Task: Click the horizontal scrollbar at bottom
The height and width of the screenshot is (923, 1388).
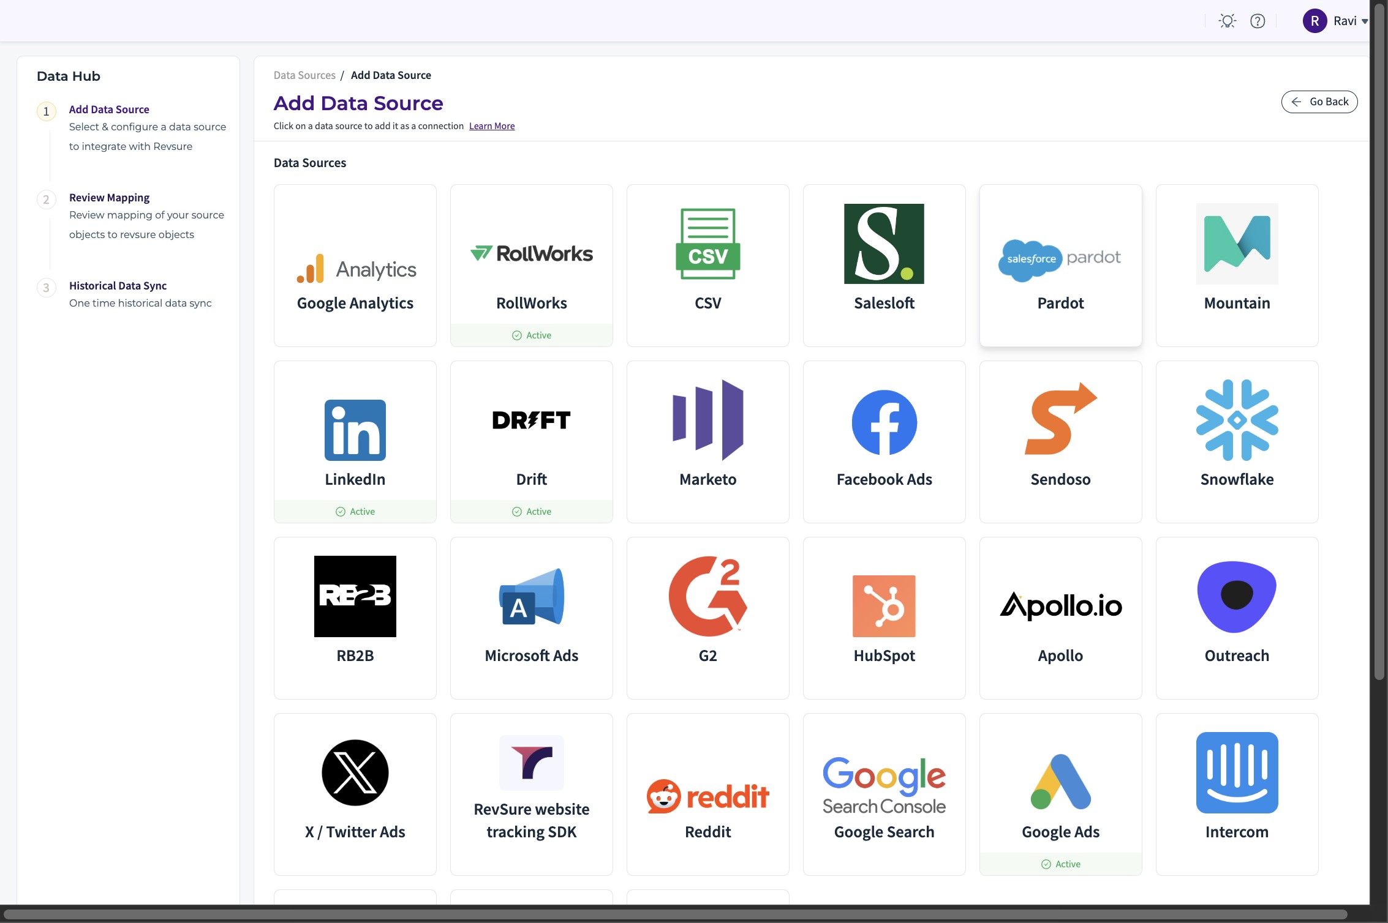Action: click(674, 914)
